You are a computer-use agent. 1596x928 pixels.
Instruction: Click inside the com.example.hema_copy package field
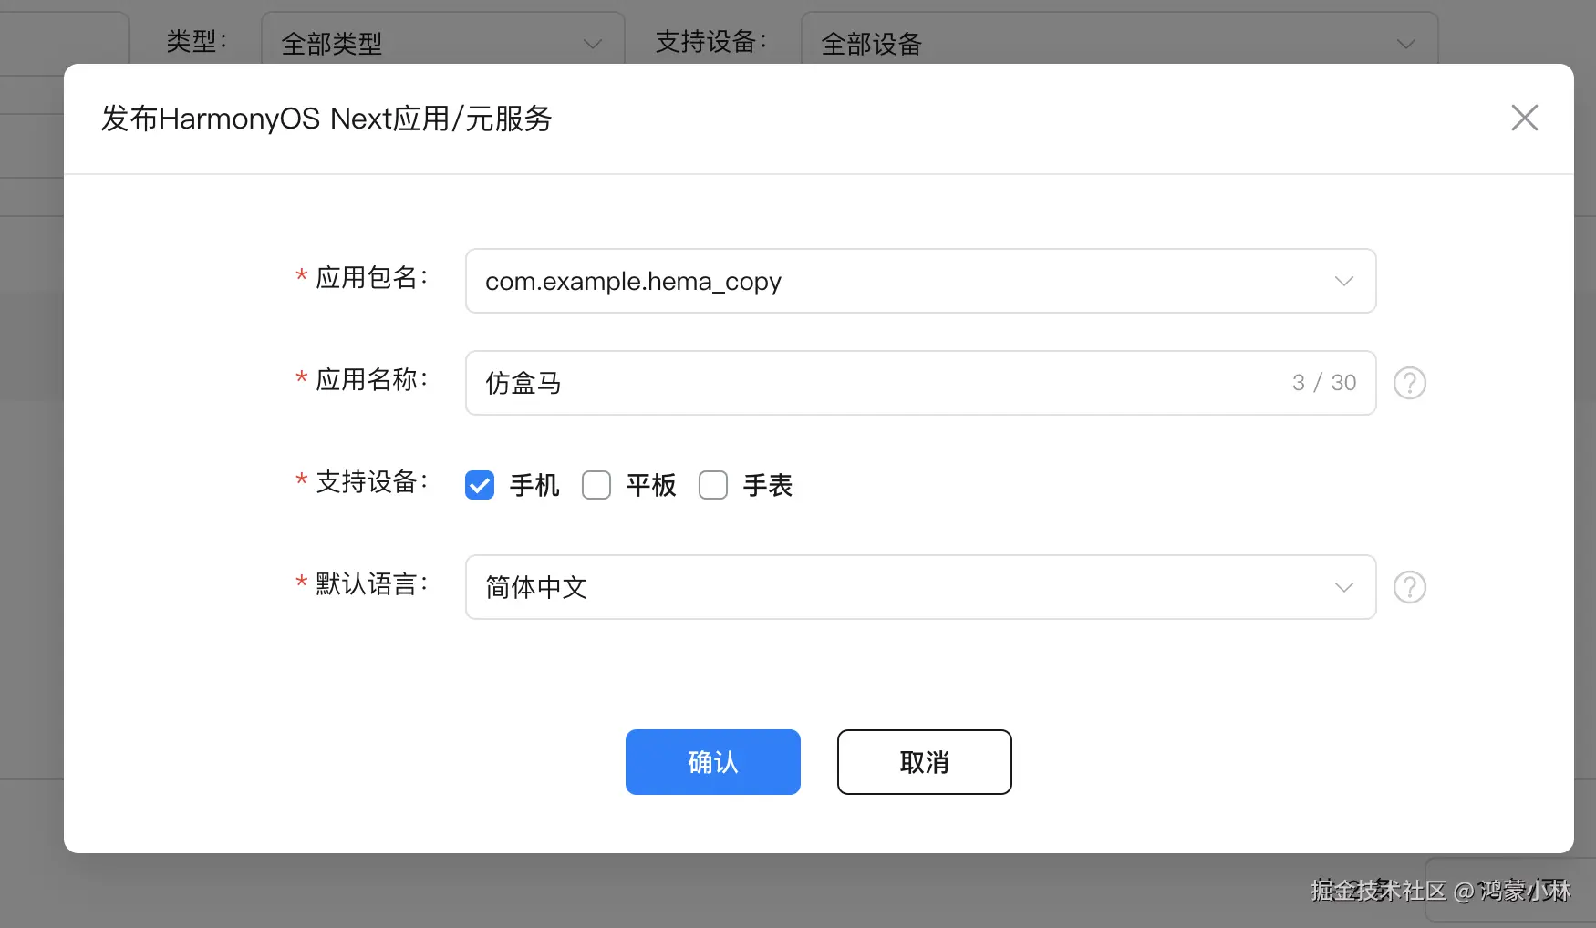click(x=821, y=281)
